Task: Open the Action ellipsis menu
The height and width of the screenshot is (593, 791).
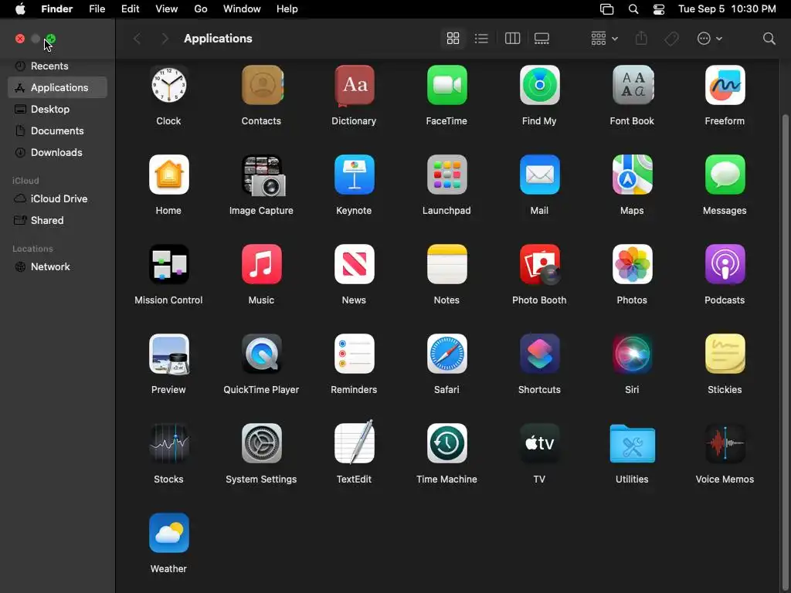Action: click(x=709, y=39)
